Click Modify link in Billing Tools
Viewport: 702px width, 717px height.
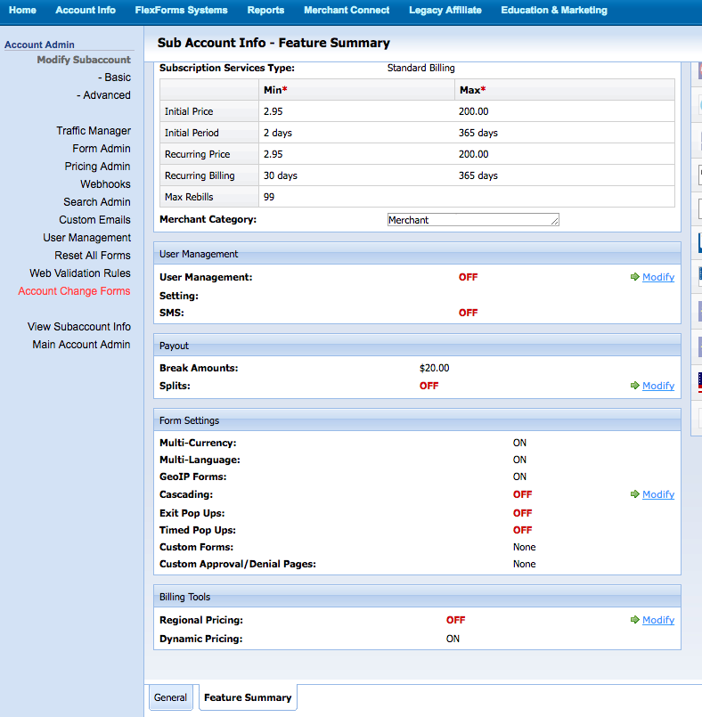[658, 620]
